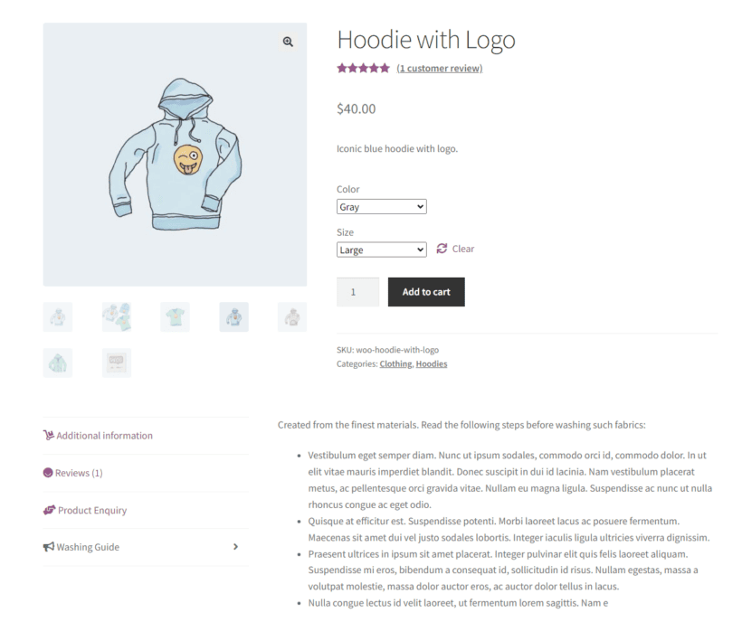Switch to the Reviews (1) tab

79,473
